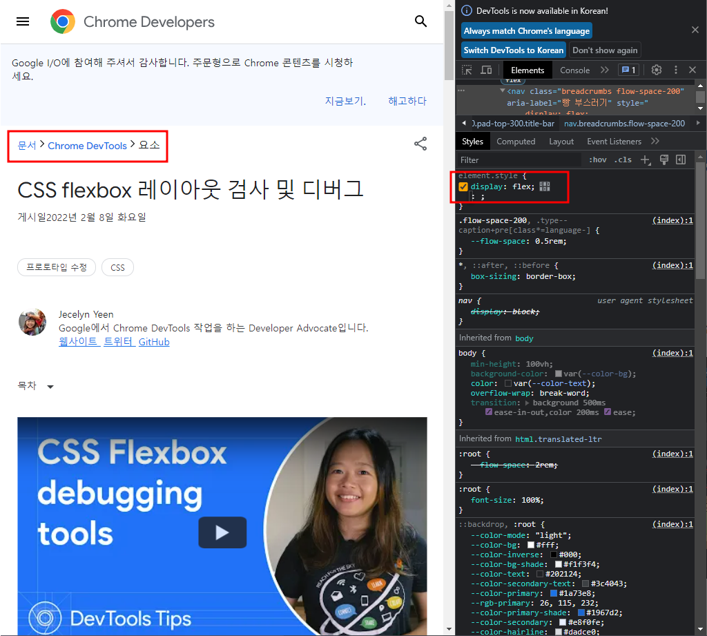
Task: Click the page vertical scrollbar thumb
Action: [449, 45]
